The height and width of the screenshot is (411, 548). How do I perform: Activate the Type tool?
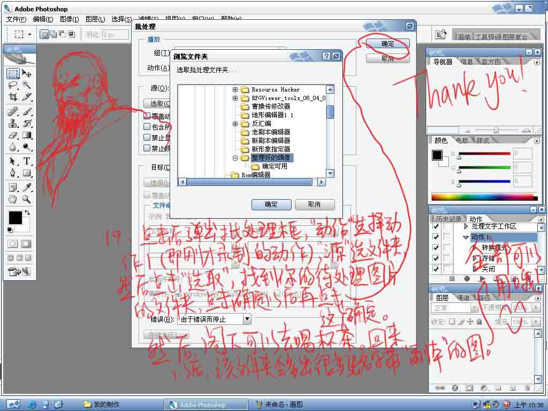pyautogui.click(x=26, y=161)
